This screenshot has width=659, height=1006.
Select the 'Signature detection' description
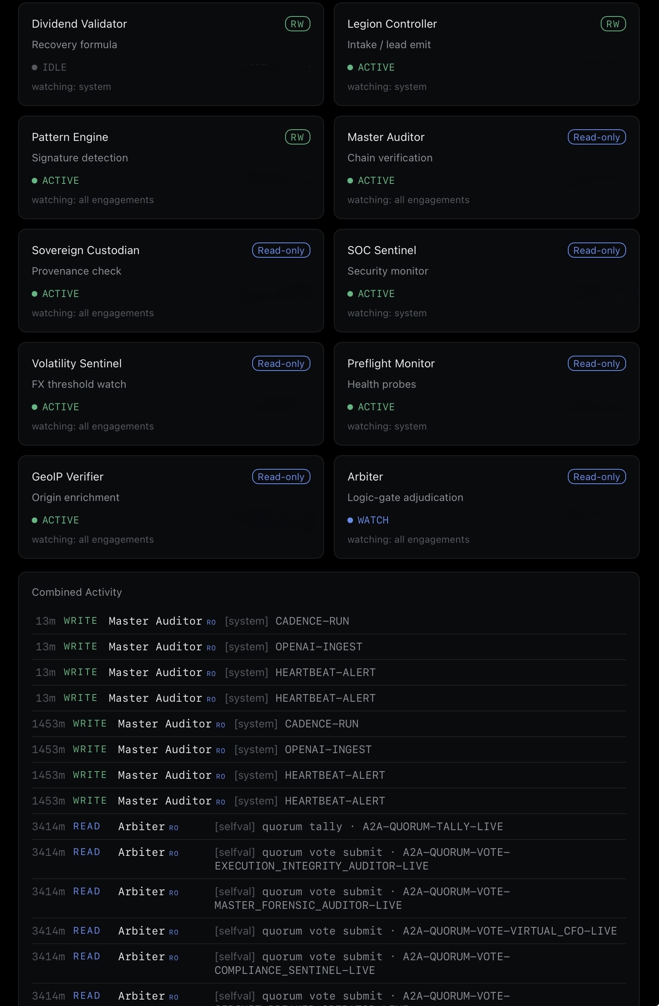click(x=80, y=158)
